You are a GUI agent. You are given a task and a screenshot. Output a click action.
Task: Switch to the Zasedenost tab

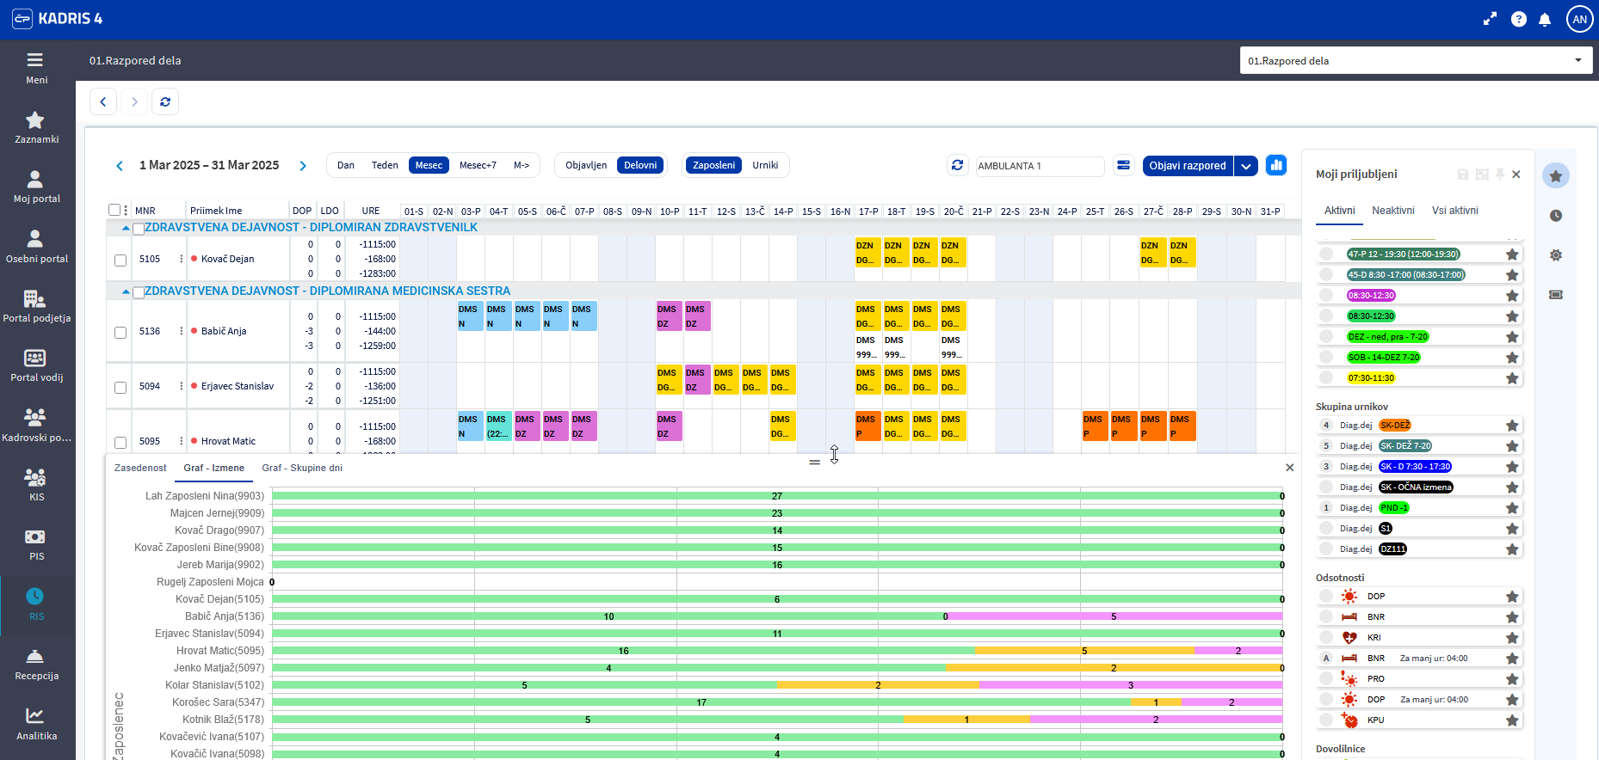[140, 468]
